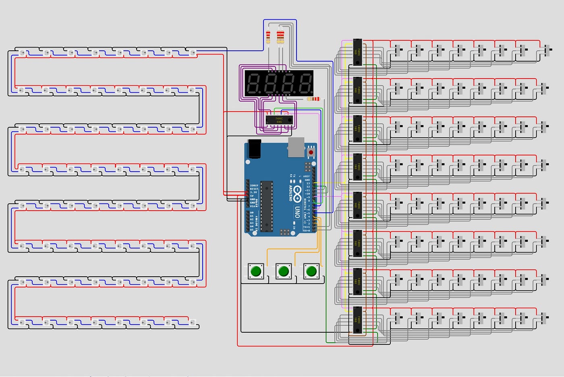This screenshot has width=564, height=377.
Task: Click the ATmega chip on the Arduino Uno
Action: 266,206
